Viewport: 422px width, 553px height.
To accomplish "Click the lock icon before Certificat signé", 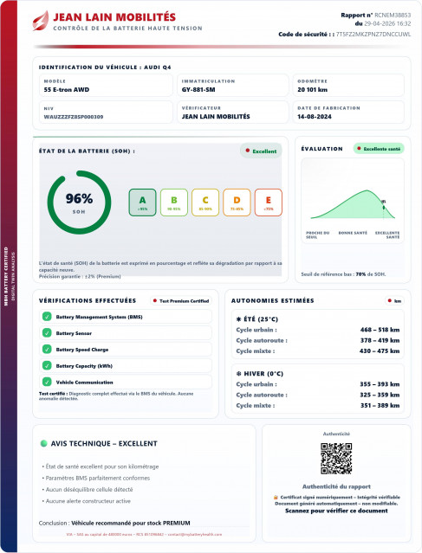I will 276,498.
